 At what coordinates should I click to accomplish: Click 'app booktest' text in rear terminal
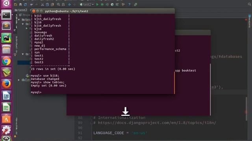[185, 70]
